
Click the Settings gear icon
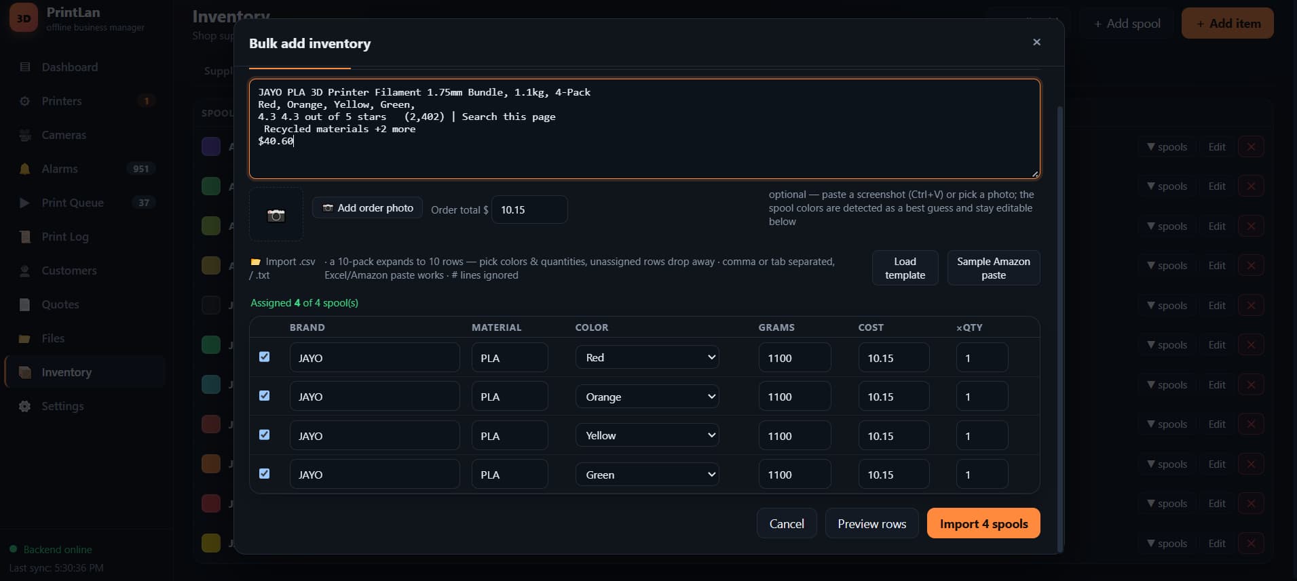tap(25, 406)
